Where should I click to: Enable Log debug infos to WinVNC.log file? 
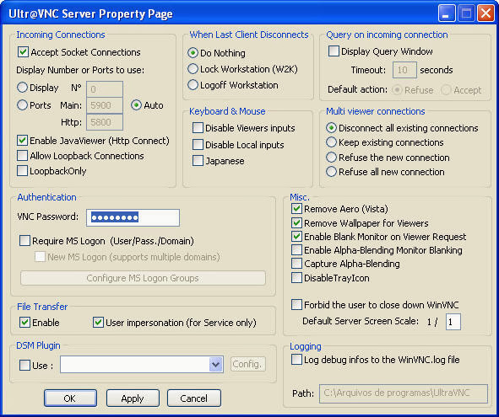[296, 360]
